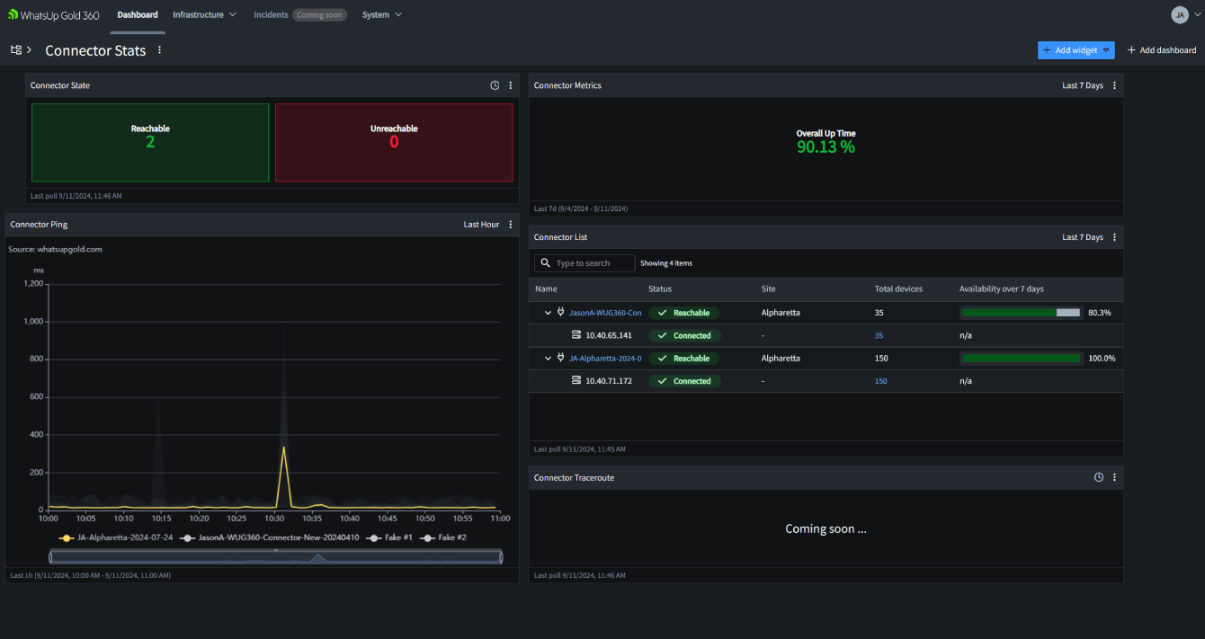Click the IP address 10.40.65.141
1205x639 pixels.
[609, 335]
